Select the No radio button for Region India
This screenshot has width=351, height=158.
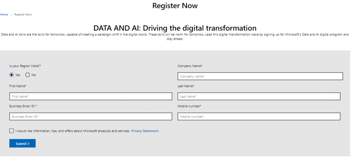27,75
